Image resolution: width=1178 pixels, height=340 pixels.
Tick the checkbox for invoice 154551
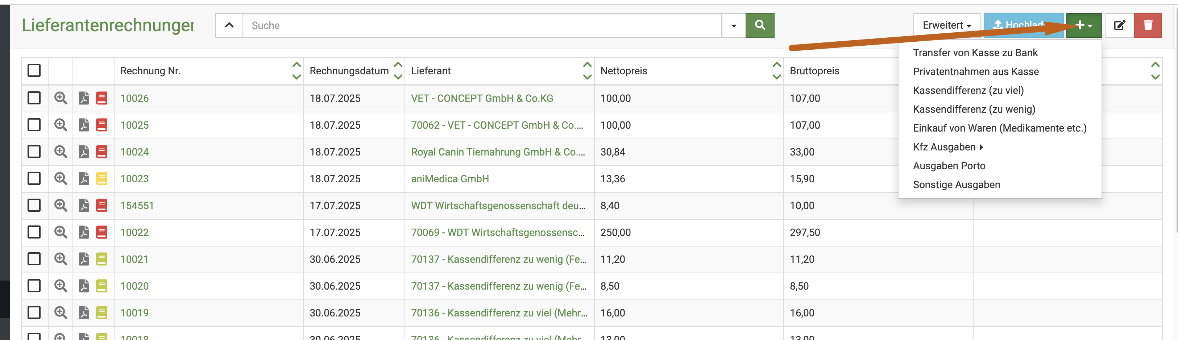tap(34, 205)
